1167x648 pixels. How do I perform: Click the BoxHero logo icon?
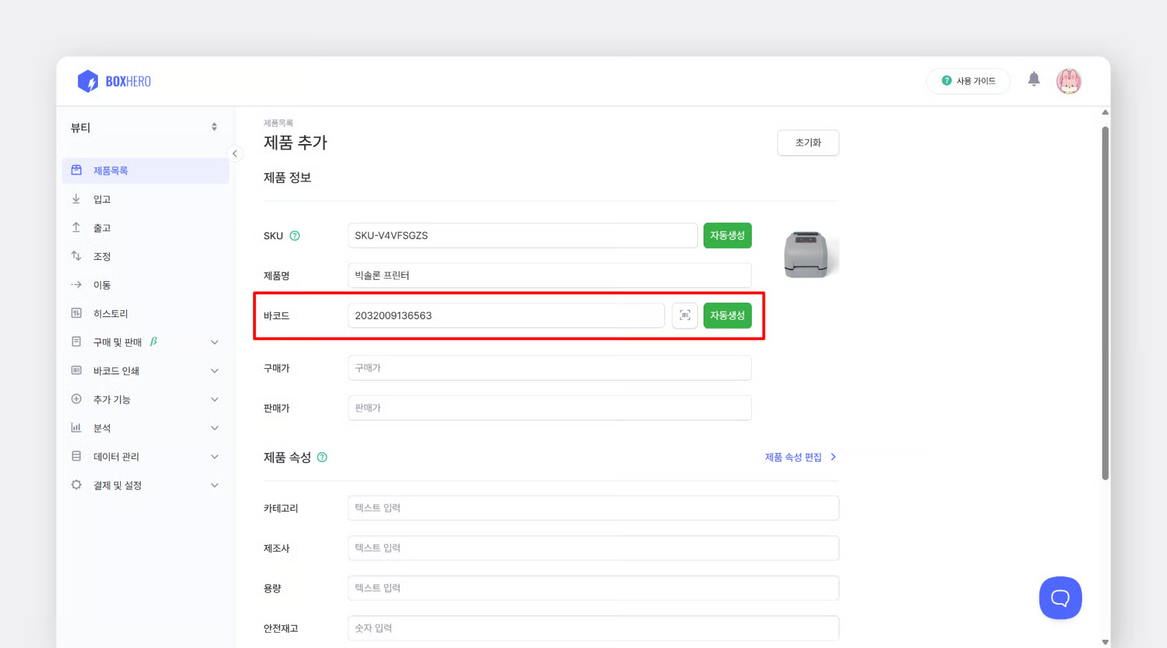coord(88,81)
